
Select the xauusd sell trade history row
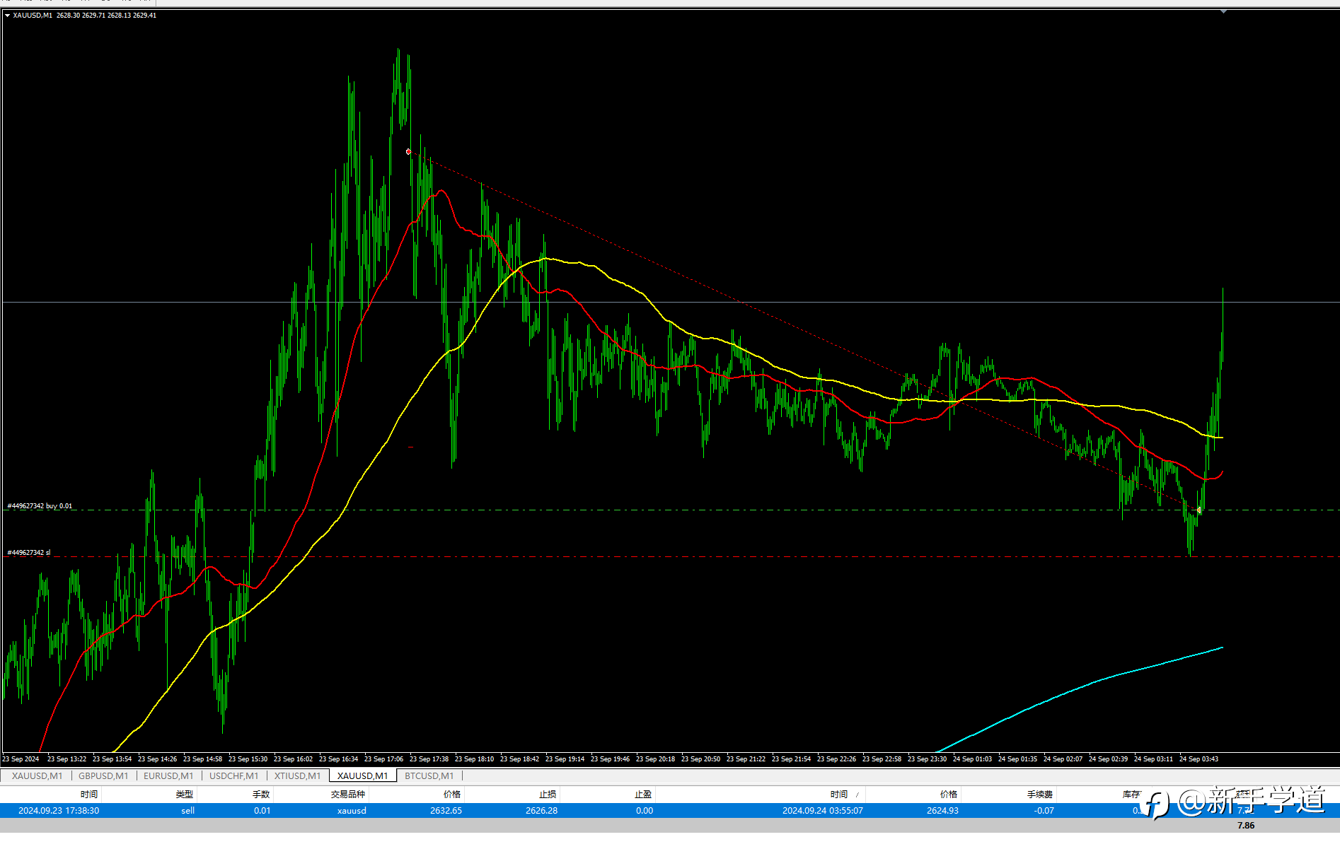tap(670, 811)
